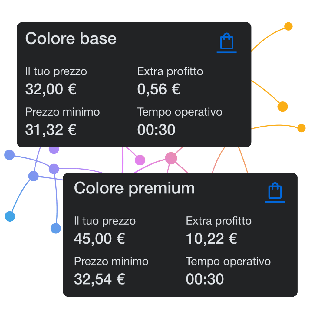Screen dimensions: 310x310
Task: Click shopping bag icon in Colore premium card
Action: coord(275,191)
